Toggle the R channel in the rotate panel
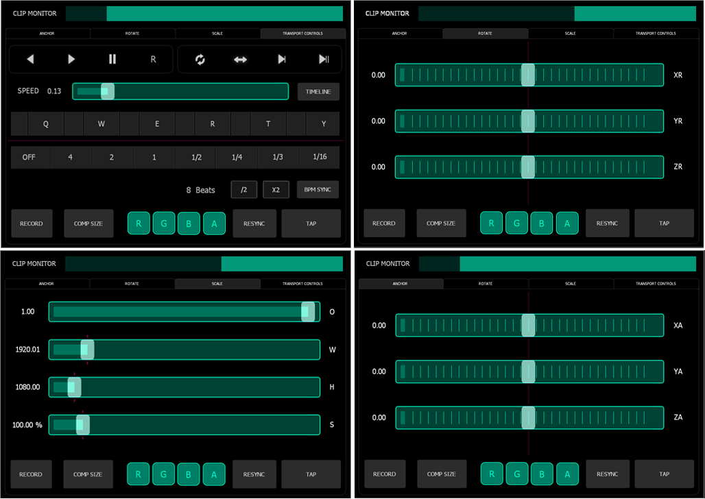Image resolution: width=705 pixels, height=499 pixels. pos(491,223)
